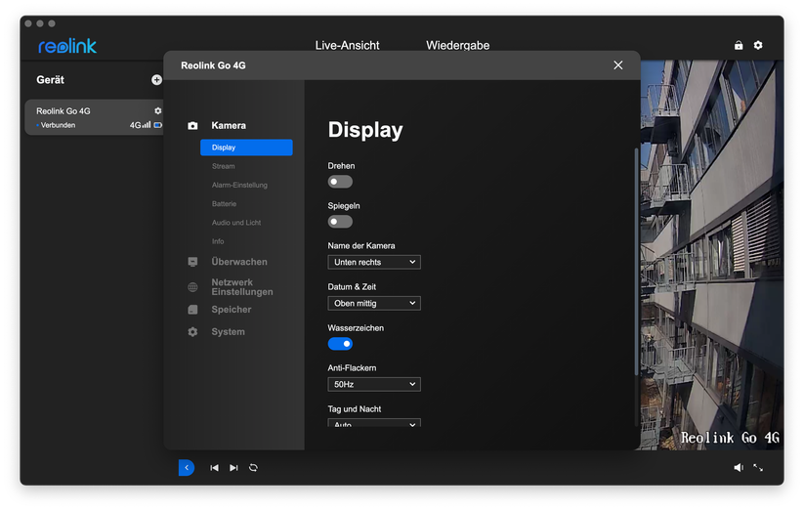804x510 pixels.
Task: Add a new device with plus icon
Action: (x=156, y=79)
